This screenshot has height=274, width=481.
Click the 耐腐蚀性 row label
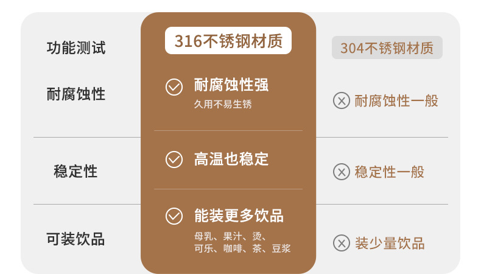coord(76,94)
